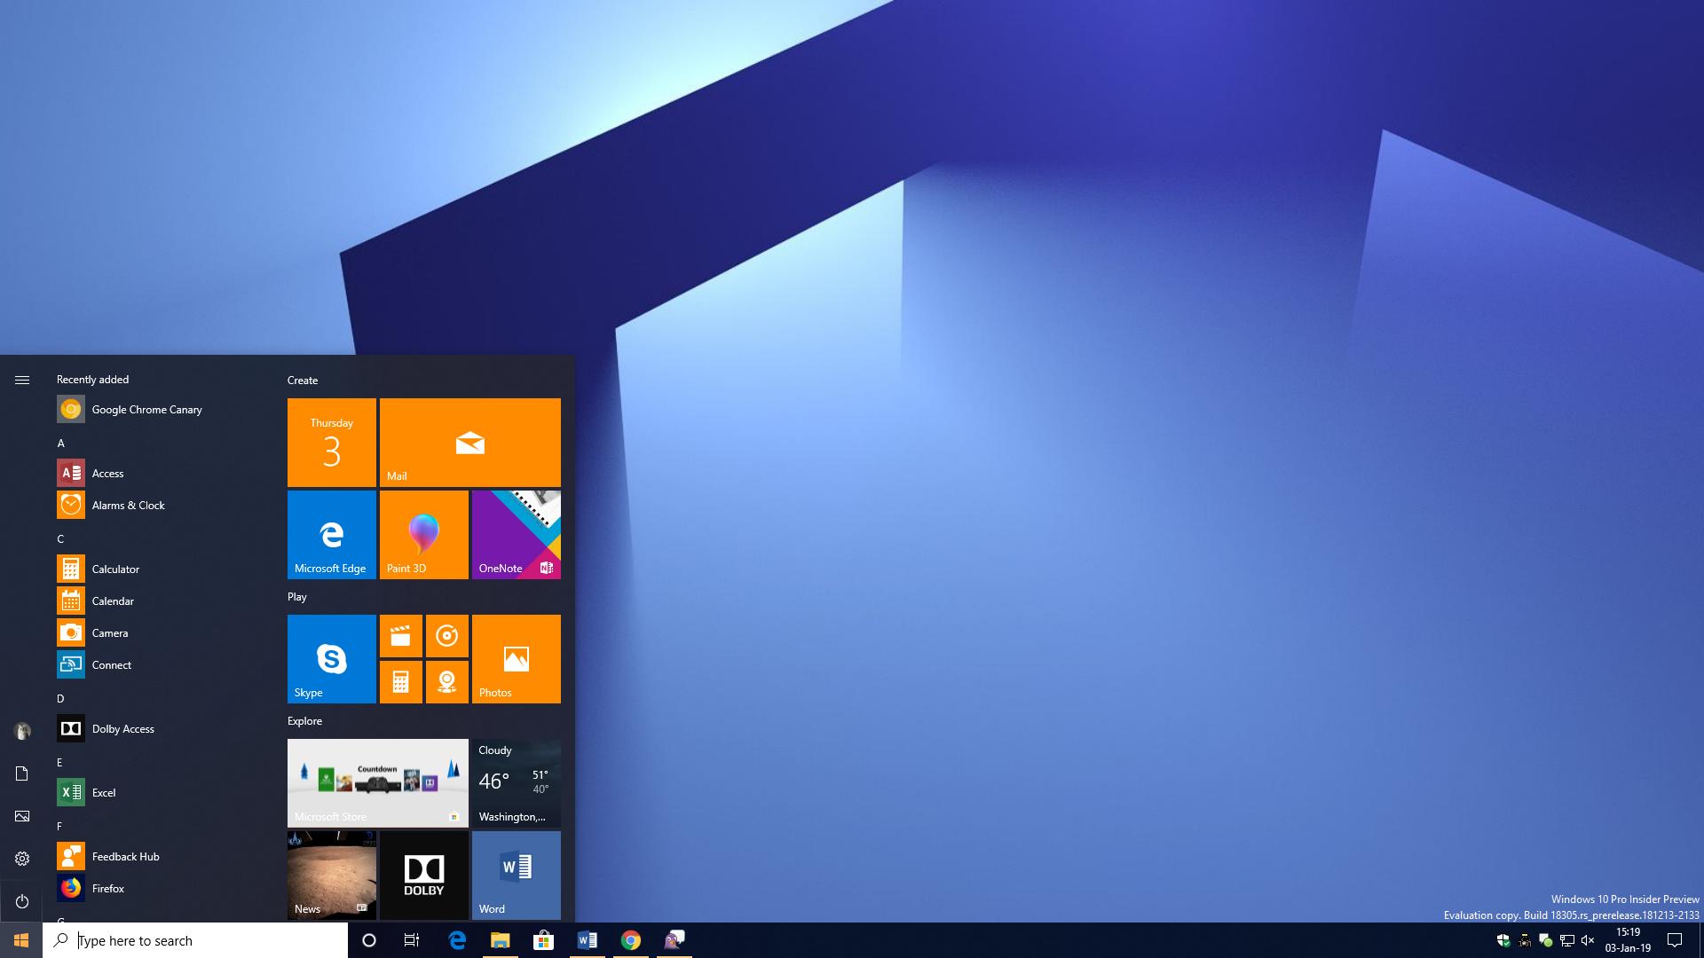Open Microsoft Store from the taskbar

(543, 940)
